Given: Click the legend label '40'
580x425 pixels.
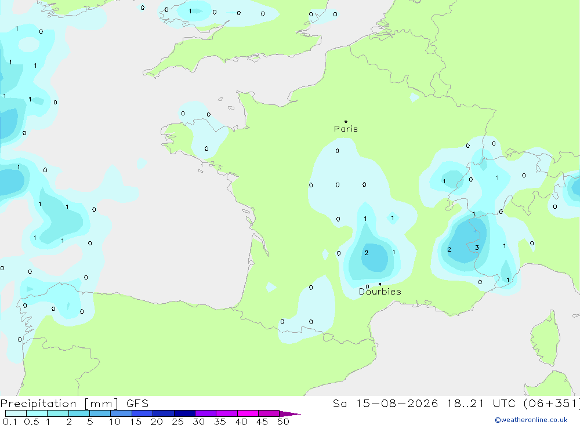Looking at the screenshot, I should pyautogui.click(x=241, y=422).
